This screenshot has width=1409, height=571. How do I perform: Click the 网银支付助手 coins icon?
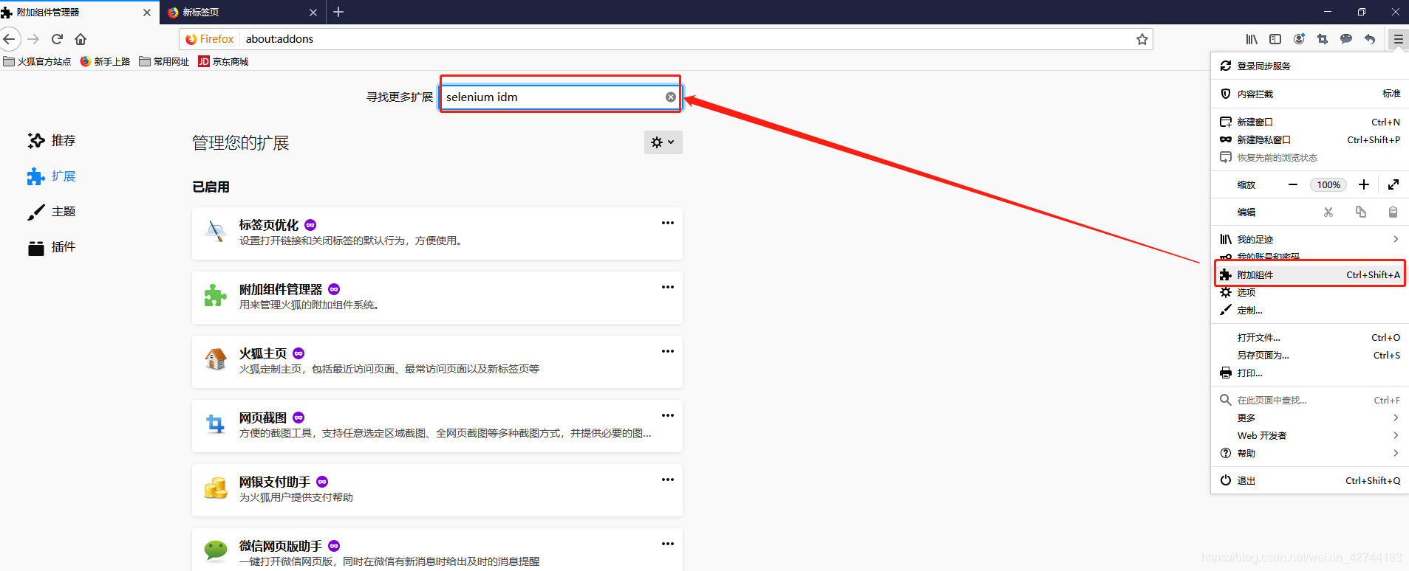click(x=216, y=488)
